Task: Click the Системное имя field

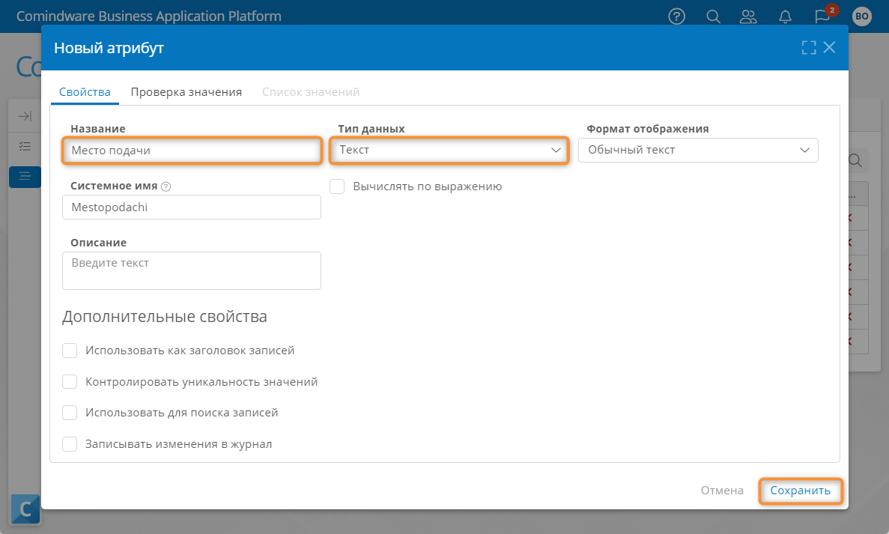Action: tap(192, 207)
